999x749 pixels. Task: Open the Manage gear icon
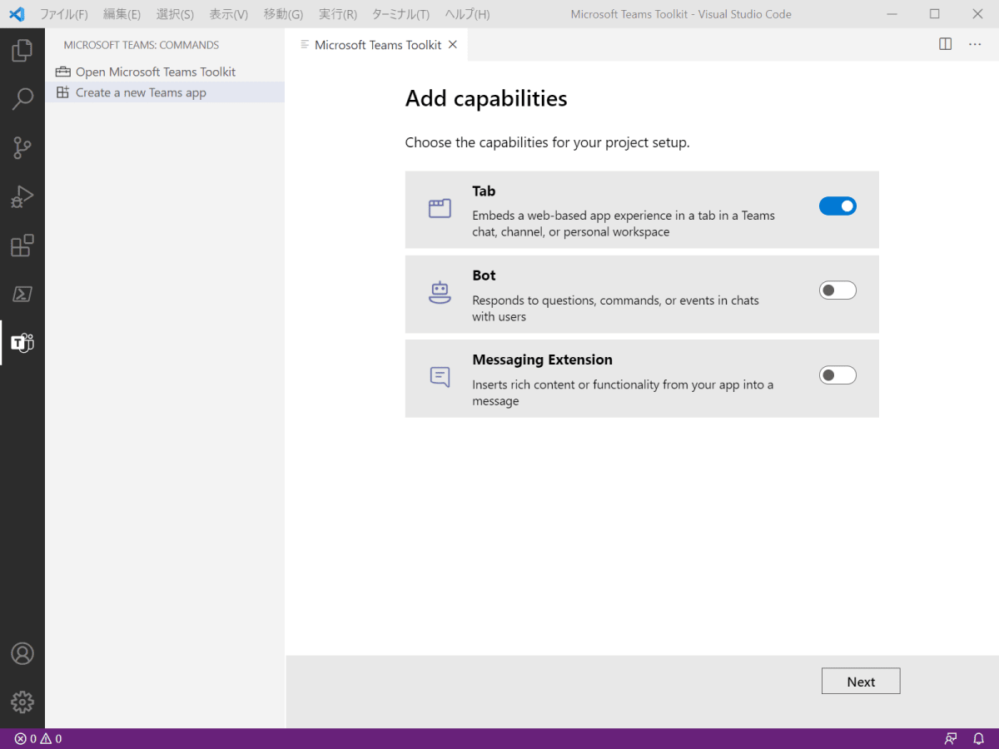(x=22, y=702)
